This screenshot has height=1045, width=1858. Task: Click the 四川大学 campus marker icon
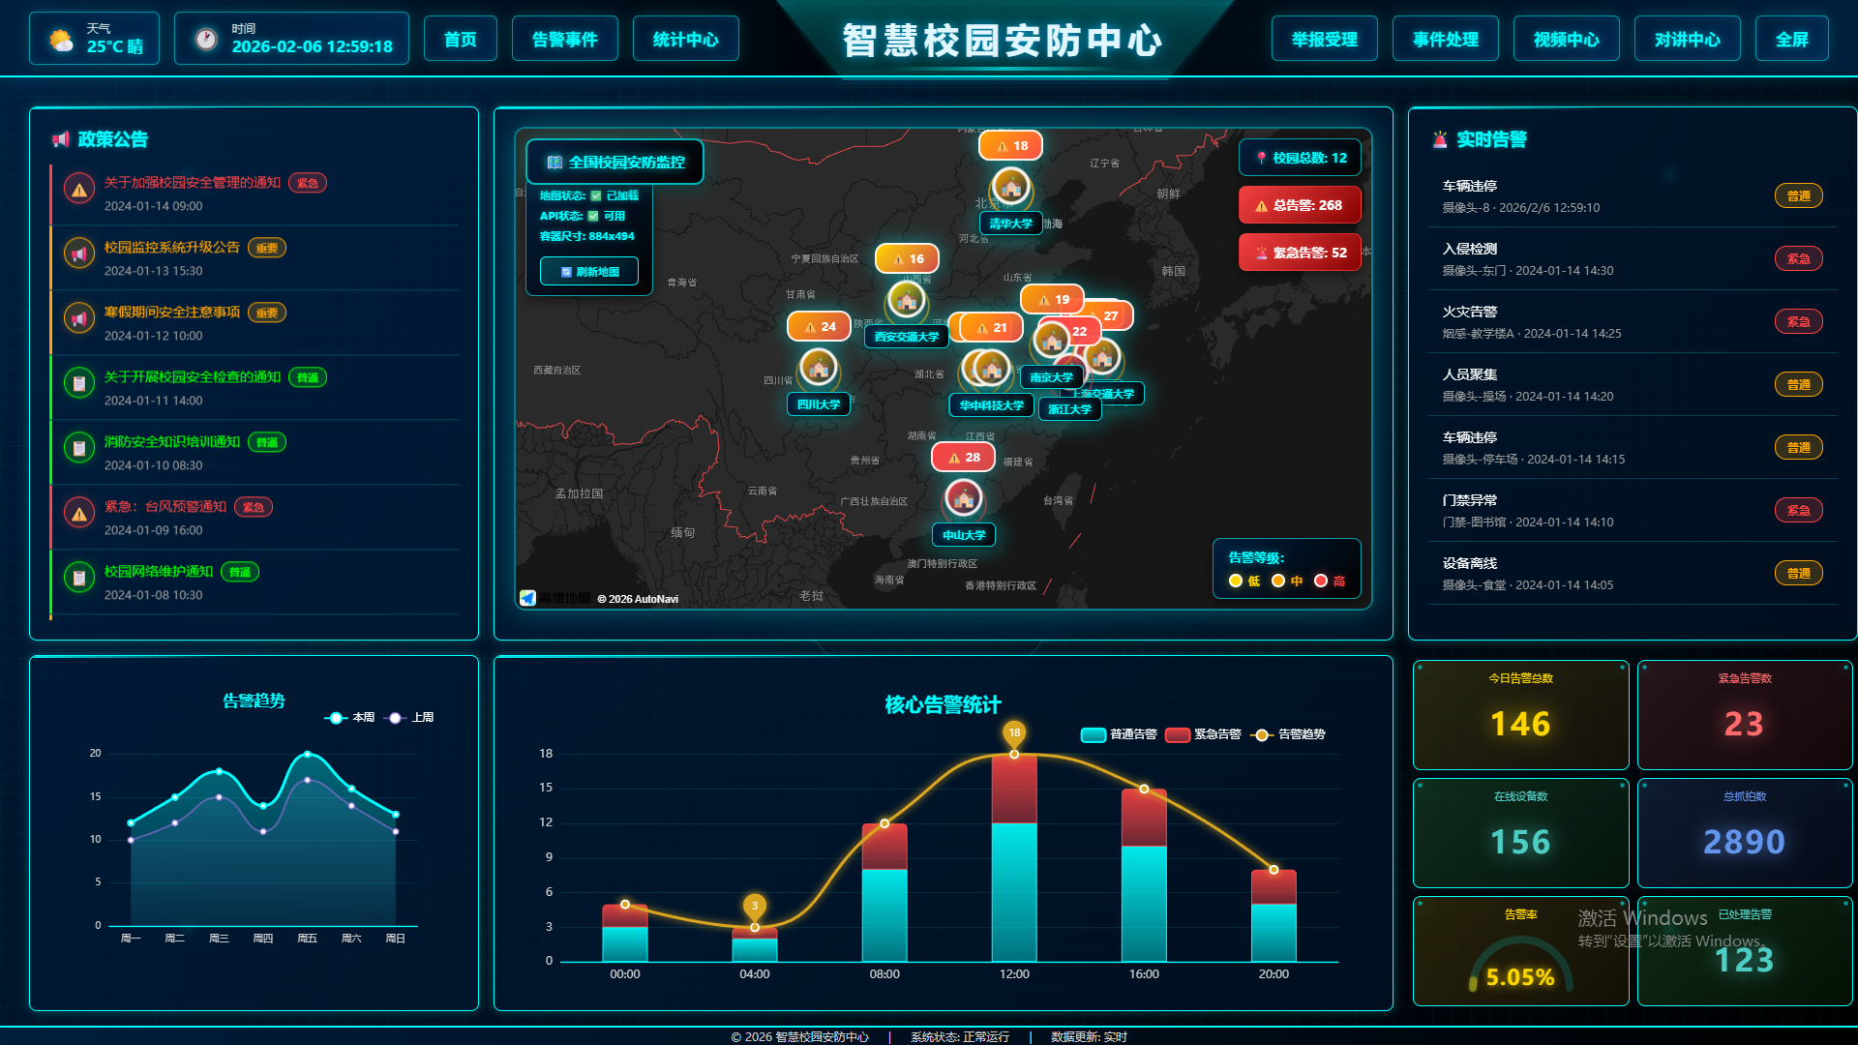point(819,368)
